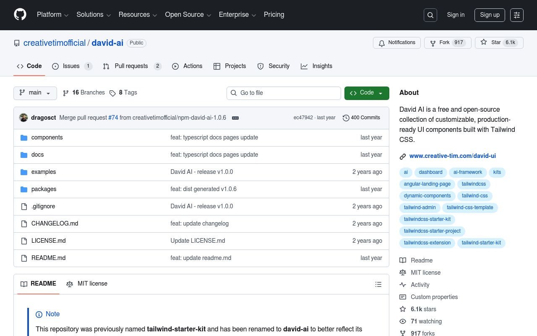The height and width of the screenshot is (336, 537).
Task: Open the components folder
Action: pyautogui.click(x=47, y=137)
